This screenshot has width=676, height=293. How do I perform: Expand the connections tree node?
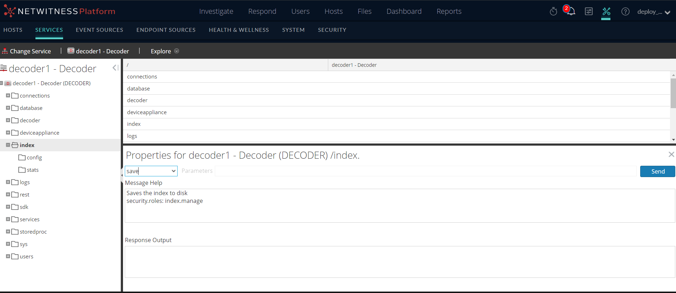tap(8, 95)
